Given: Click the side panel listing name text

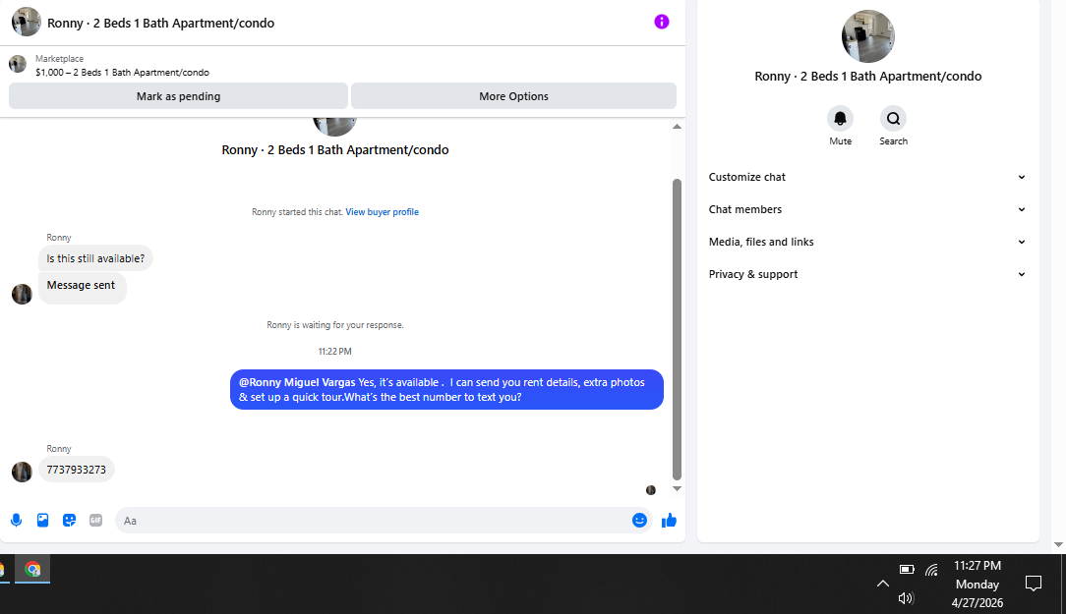Looking at the screenshot, I should coord(868,76).
